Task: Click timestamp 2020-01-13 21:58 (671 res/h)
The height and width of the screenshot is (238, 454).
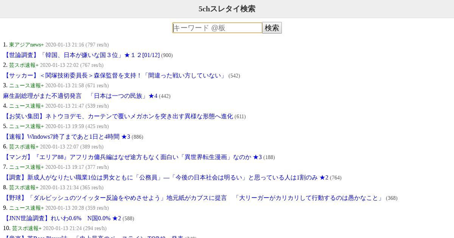Action: (x=77, y=85)
